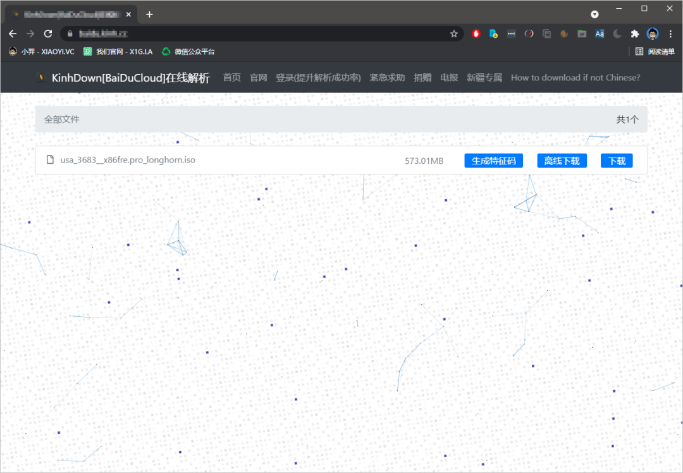683x473 pixels.
Task: Reload the page with refresh button
Action: click(x=48, y=34)
